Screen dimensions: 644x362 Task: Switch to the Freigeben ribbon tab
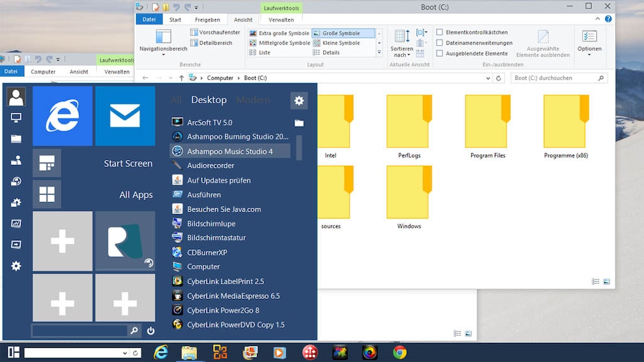tap(207, 20)
